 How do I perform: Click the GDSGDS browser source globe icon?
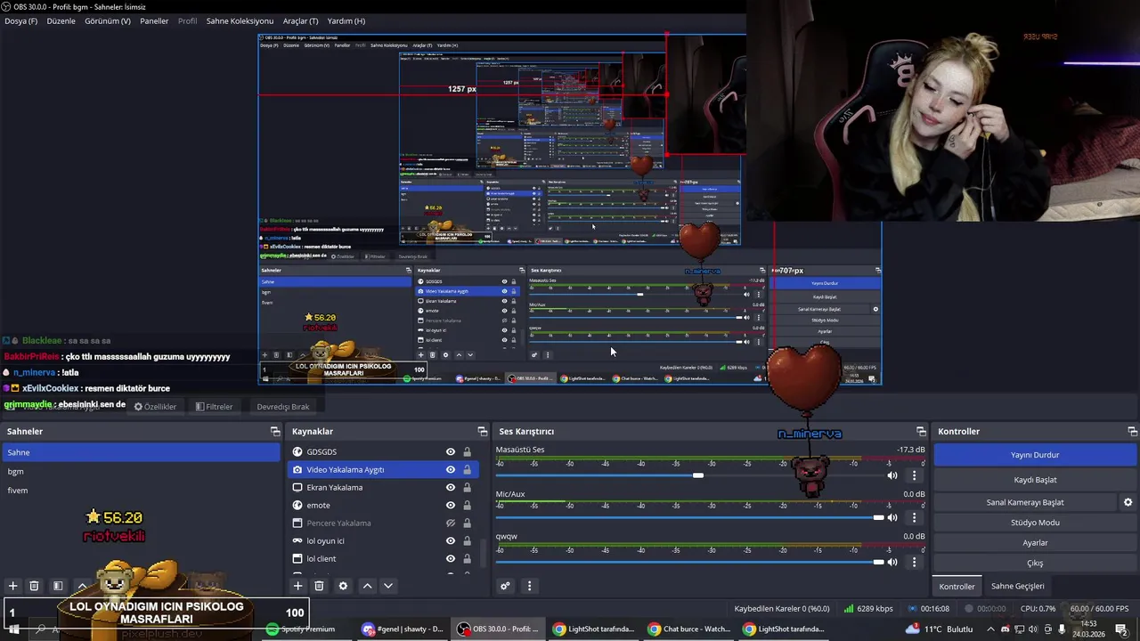[297, 451]
